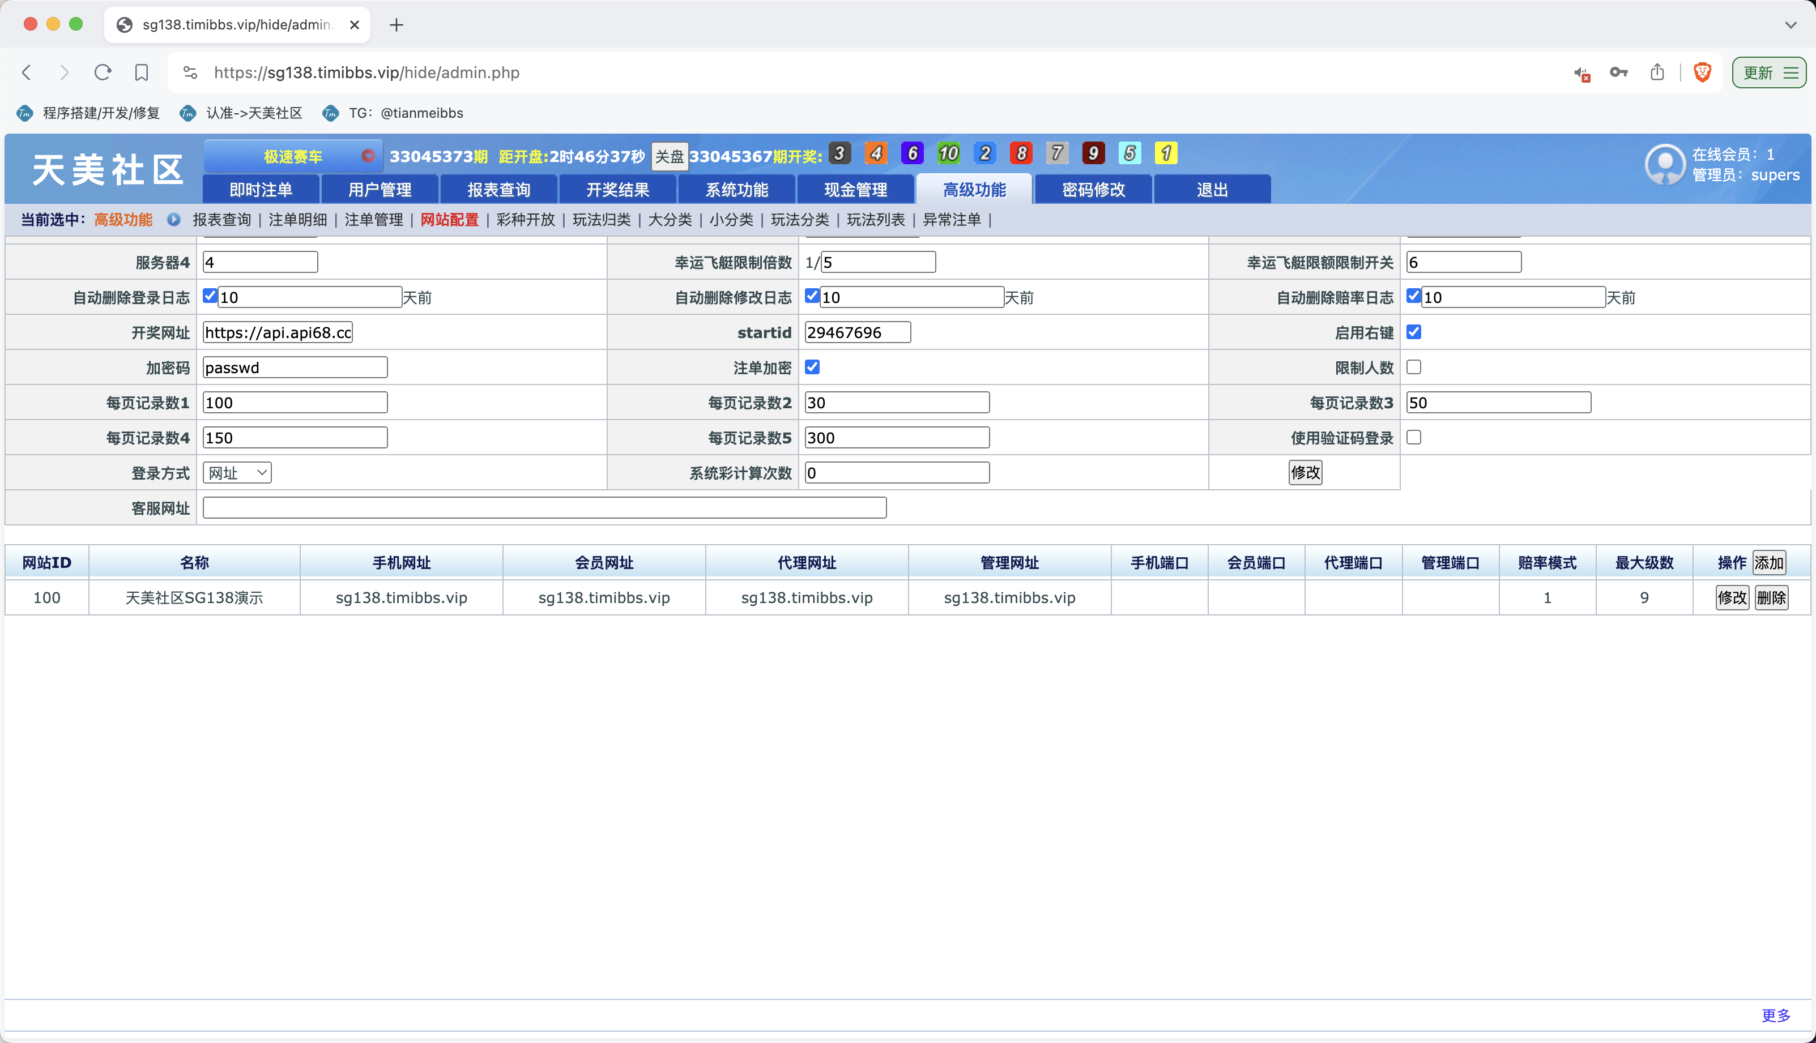Click the startid input field

(x=857, y=332)
